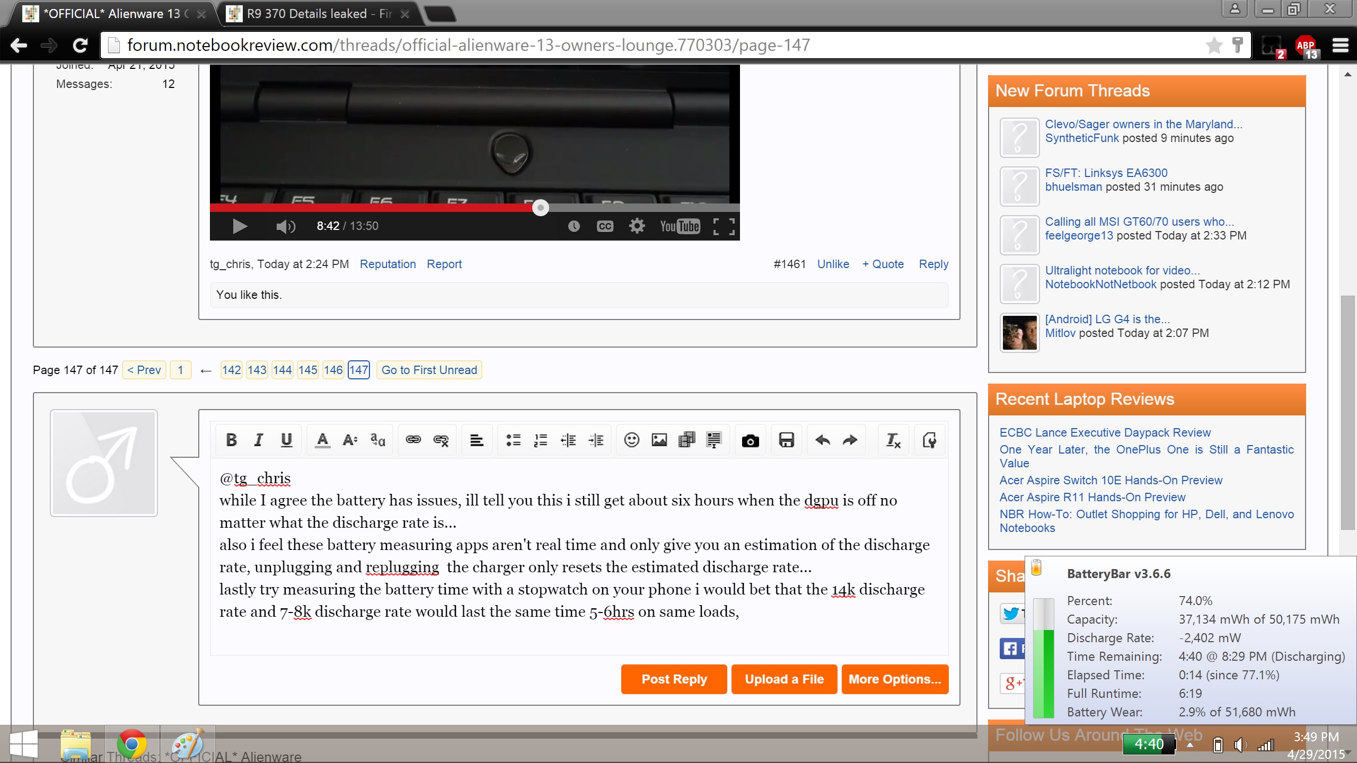Click the camera icon in editor toolbar
The height and width of the screenshot is (763, 1357).
pyautogui.click(x=750, y=440)
